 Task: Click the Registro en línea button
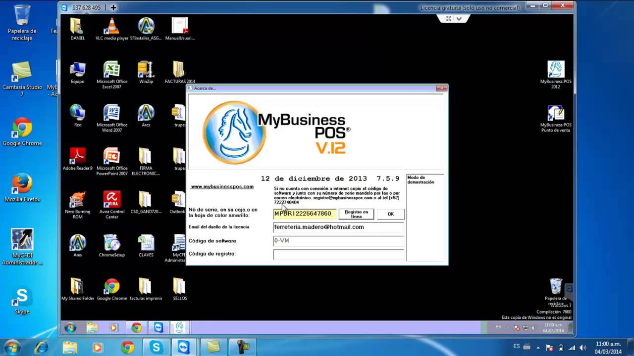356,214
